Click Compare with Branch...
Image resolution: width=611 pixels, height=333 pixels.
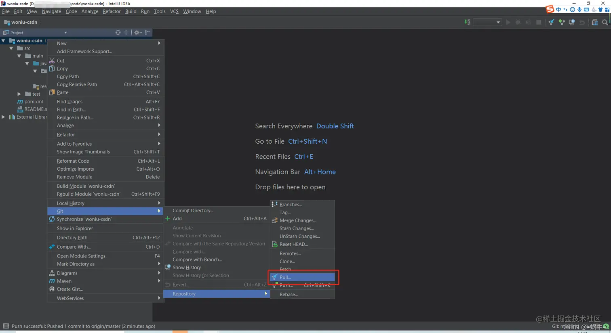click(x=216, y=260)
